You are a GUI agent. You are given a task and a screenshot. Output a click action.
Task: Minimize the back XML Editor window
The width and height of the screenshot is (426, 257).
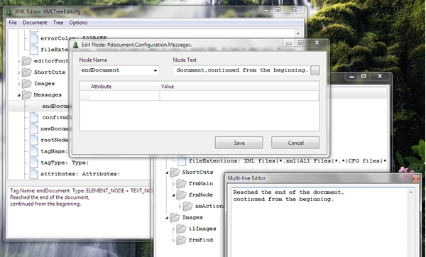tap(352, 77)
